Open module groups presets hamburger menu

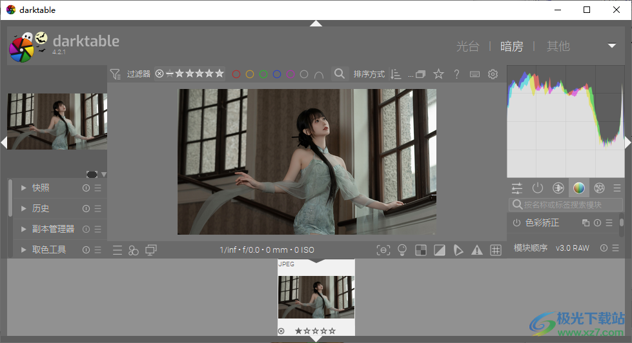tap(617, 188)
